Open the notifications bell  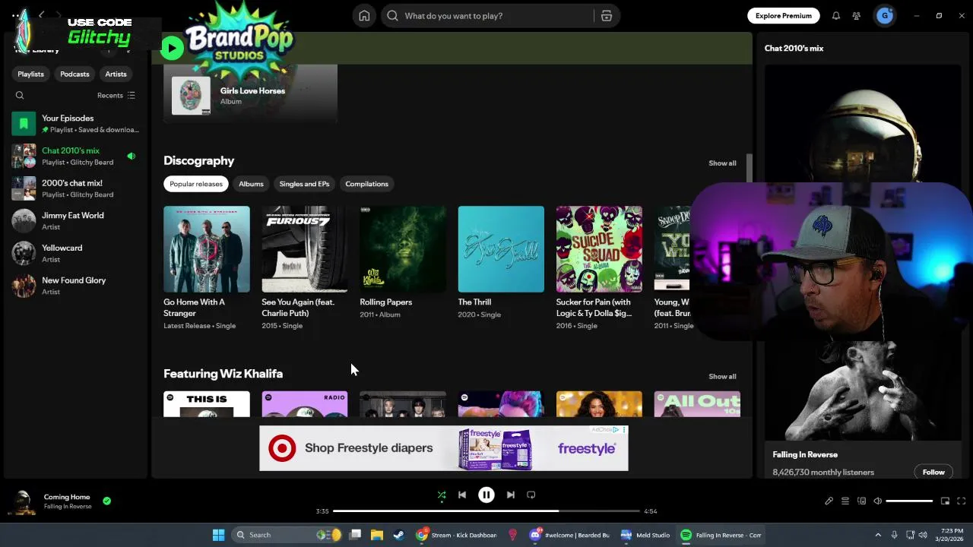pyautogui.click(x=835, y=16)
